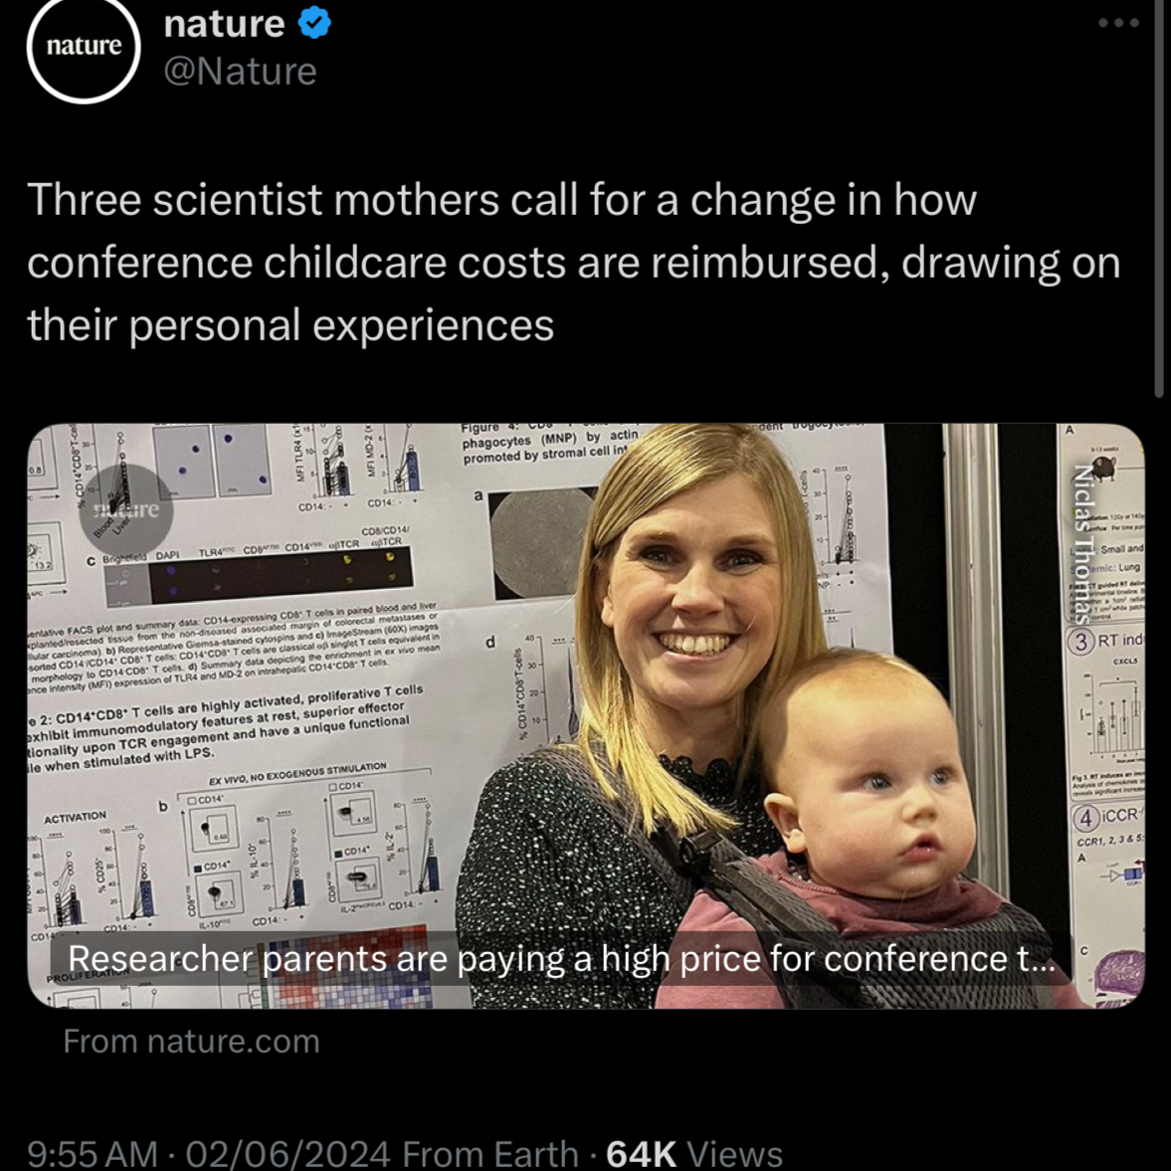Click the "From Earth" location label
This screenshot has width=1171, height=1171.
pos(490,1153)
